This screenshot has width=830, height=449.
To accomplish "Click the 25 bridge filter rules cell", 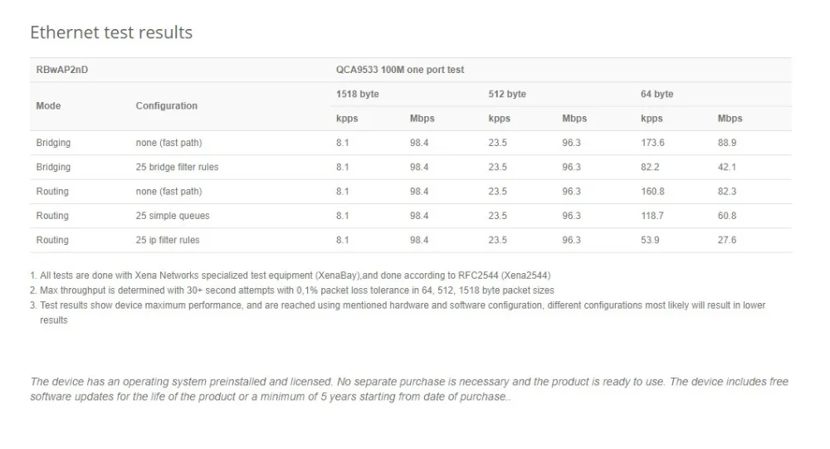I will pos(178,167).
